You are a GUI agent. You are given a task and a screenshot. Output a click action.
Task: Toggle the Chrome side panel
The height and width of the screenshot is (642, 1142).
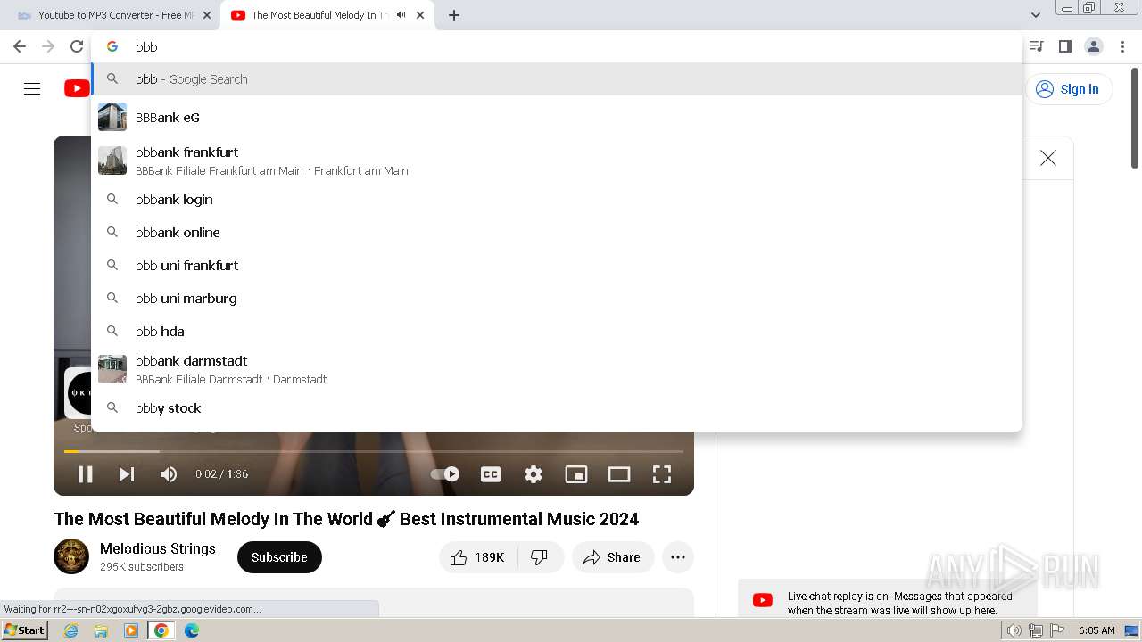pos(1065,46)
